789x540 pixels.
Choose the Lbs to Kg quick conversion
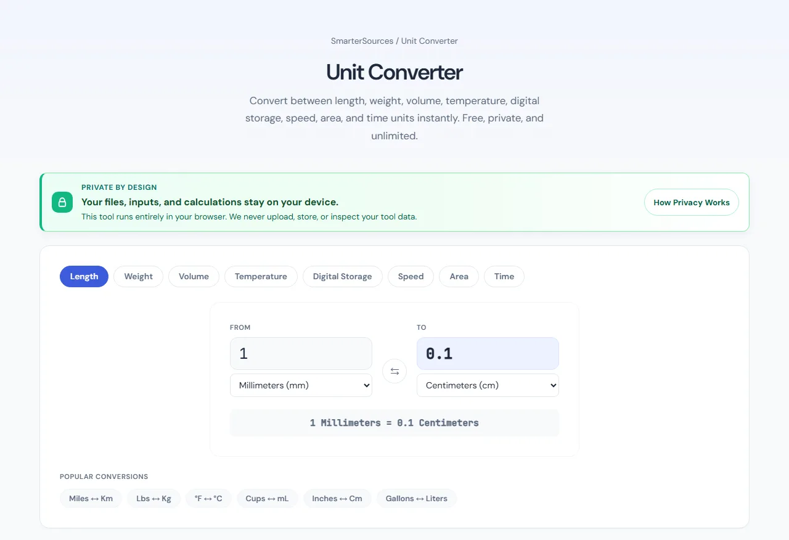coord(153,498)
